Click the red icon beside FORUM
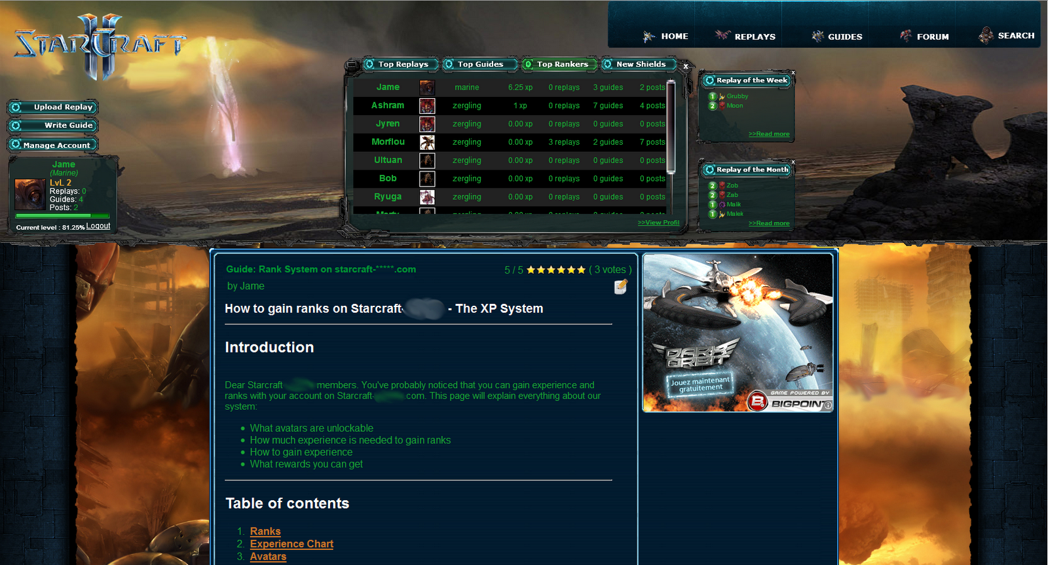Viewport: 1048px width, 565px height. pos(906,35)
